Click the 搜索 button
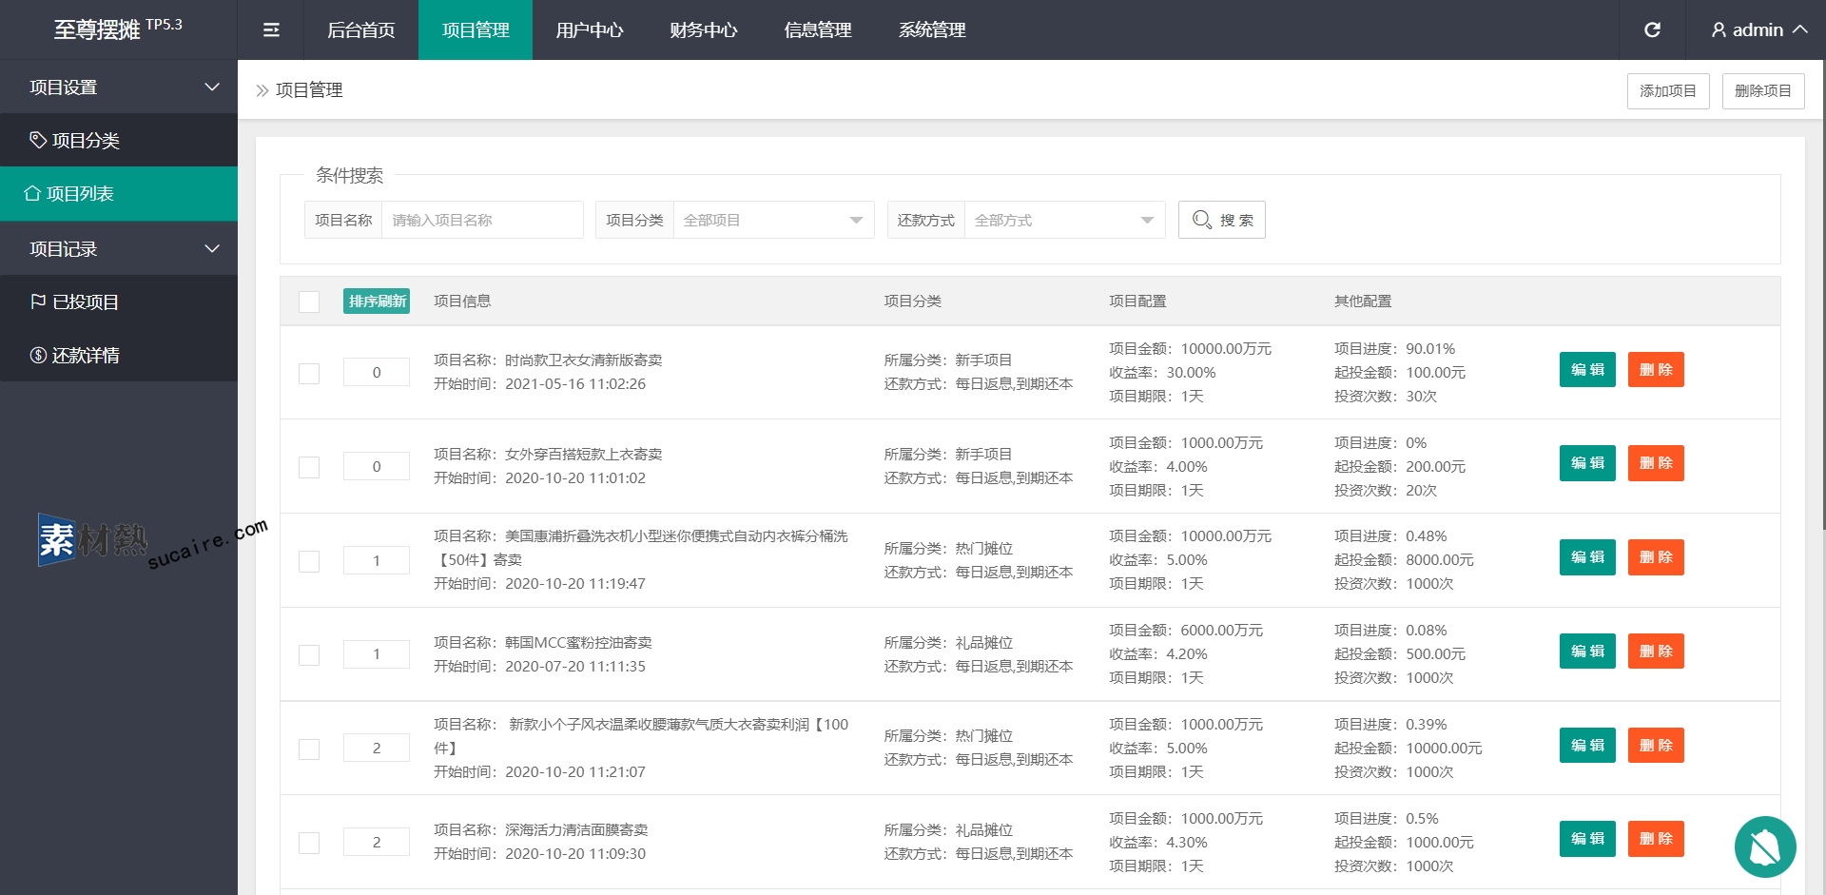Screen dimensions: 1826x895 (1222, 220)
